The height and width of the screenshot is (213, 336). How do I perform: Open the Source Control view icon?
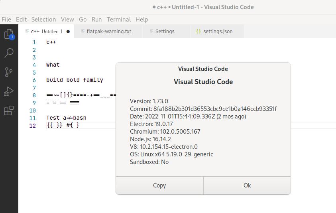click(x=9, y=72)
